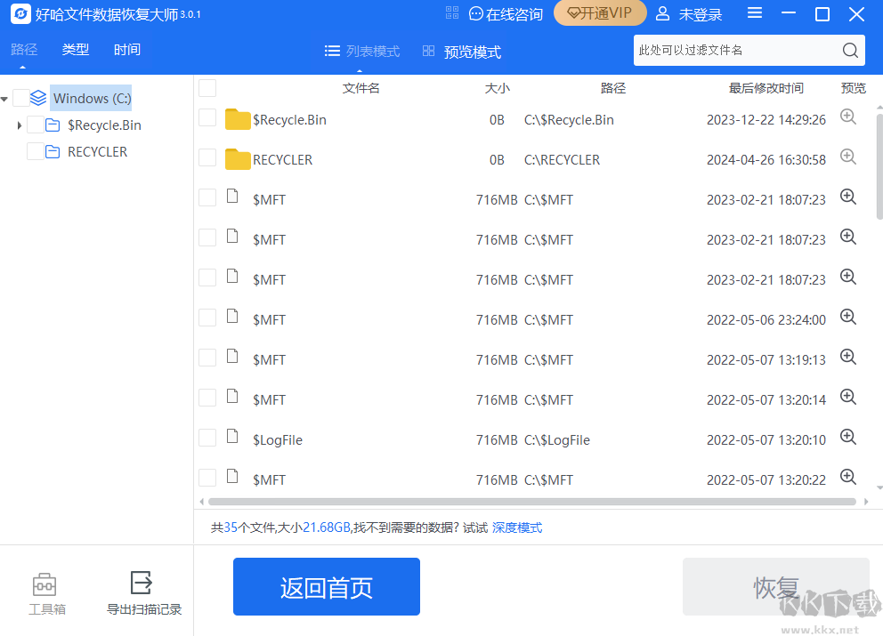Open 深度模式 deep scan mode link

click(x=517, y=527)
